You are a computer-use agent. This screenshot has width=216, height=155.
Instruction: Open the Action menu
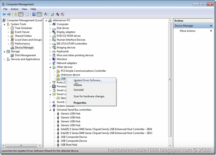click(x=14, y=9)
